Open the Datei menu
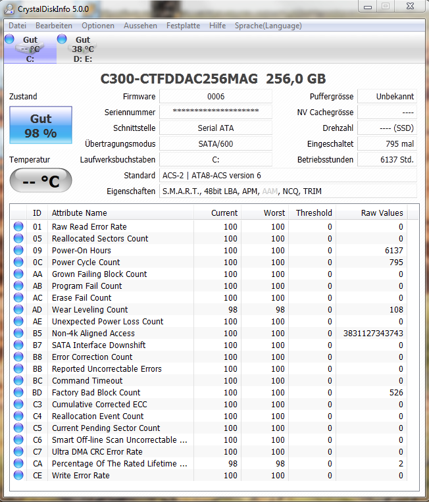The width and height of the screenshot is (429, 502). (x=17, y=26)
